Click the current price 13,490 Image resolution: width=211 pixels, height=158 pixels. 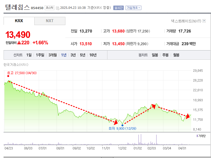coord(18,35)
